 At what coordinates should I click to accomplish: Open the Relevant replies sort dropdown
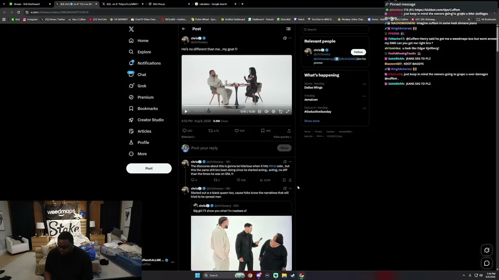pos(188,137)
